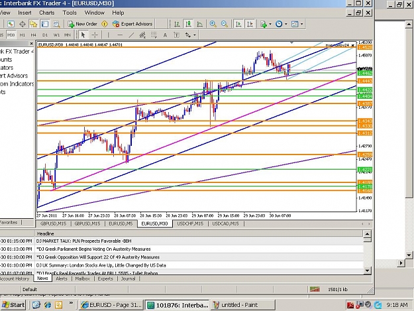Select the Text 'A' drawing tool

(x=165, y=35)
